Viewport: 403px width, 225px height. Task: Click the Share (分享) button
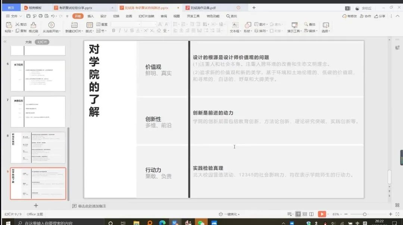tap(380, 16)
